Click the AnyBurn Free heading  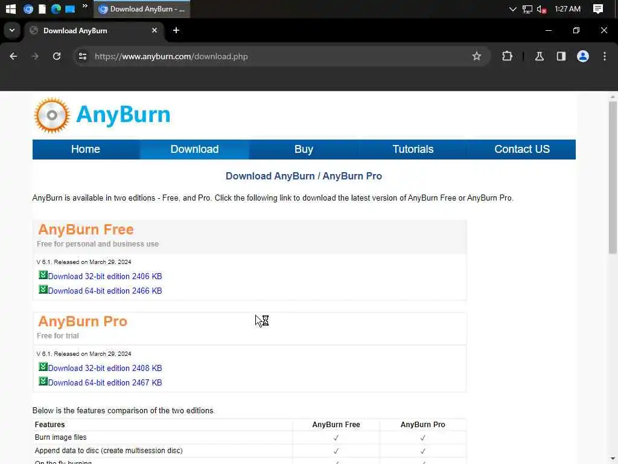pos(86,229)
